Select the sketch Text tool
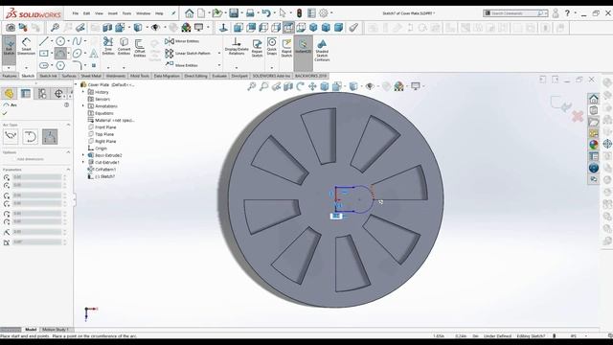613x345 pixels. click(94, 54)
